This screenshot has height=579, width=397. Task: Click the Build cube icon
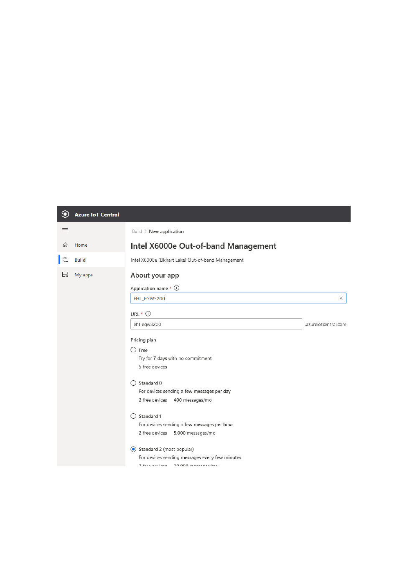point(65,260)
